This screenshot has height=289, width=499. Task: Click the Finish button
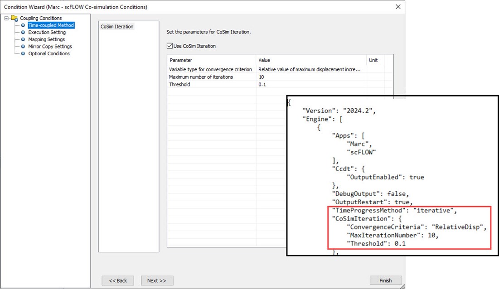point(386,281)
